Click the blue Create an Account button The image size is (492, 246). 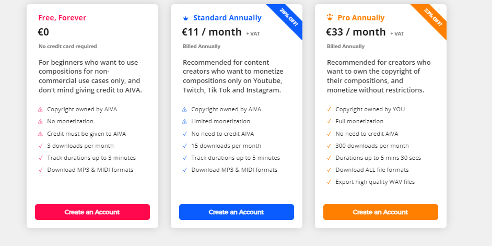[x=237, y=212]
